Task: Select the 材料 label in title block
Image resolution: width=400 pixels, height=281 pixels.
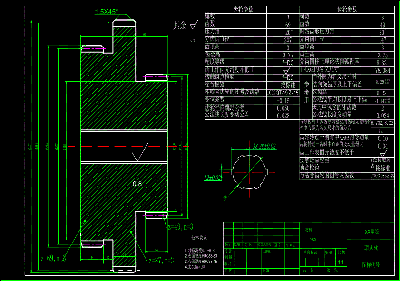Action: coord(309,230)
